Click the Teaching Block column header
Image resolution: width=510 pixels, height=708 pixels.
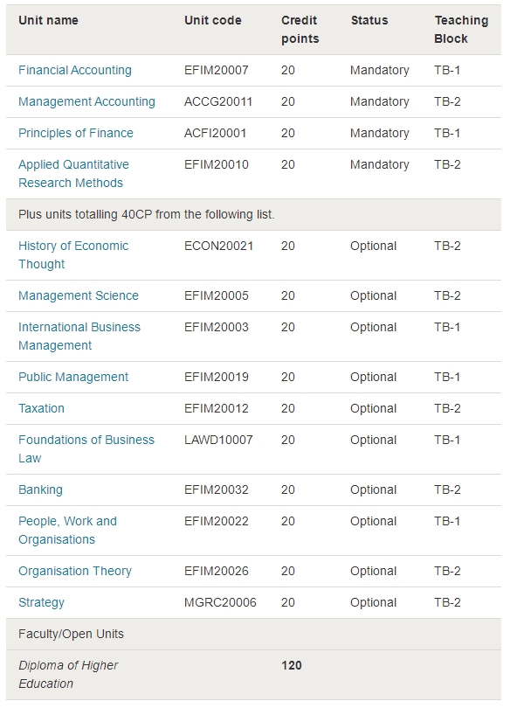point(461,30)
